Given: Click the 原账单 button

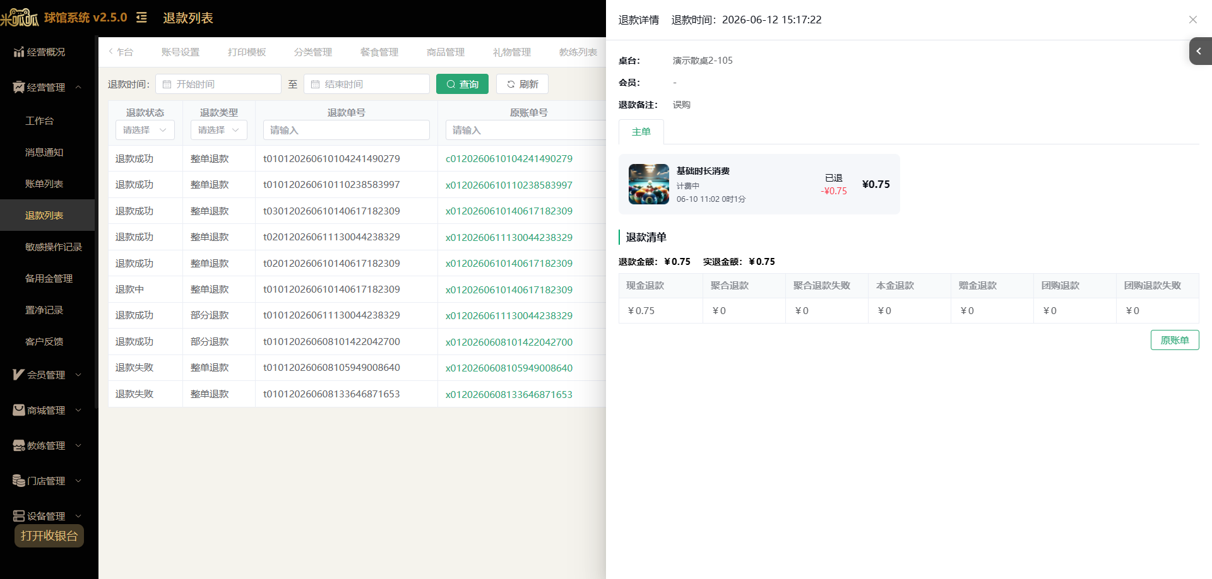Looking at the screenshot, I should coord(1175,340).
